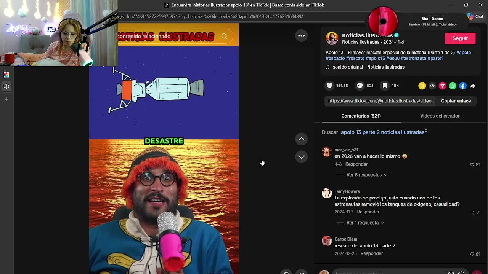
Task: Click the colorful app icon in left sidebar
Action: [6, 75]
